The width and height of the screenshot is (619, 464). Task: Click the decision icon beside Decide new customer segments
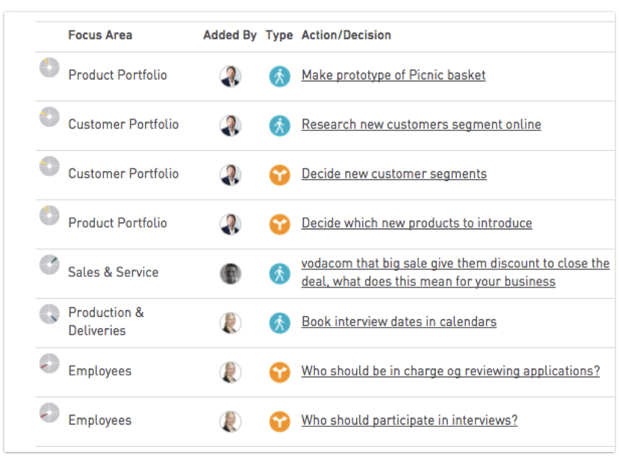click(279, 175)
